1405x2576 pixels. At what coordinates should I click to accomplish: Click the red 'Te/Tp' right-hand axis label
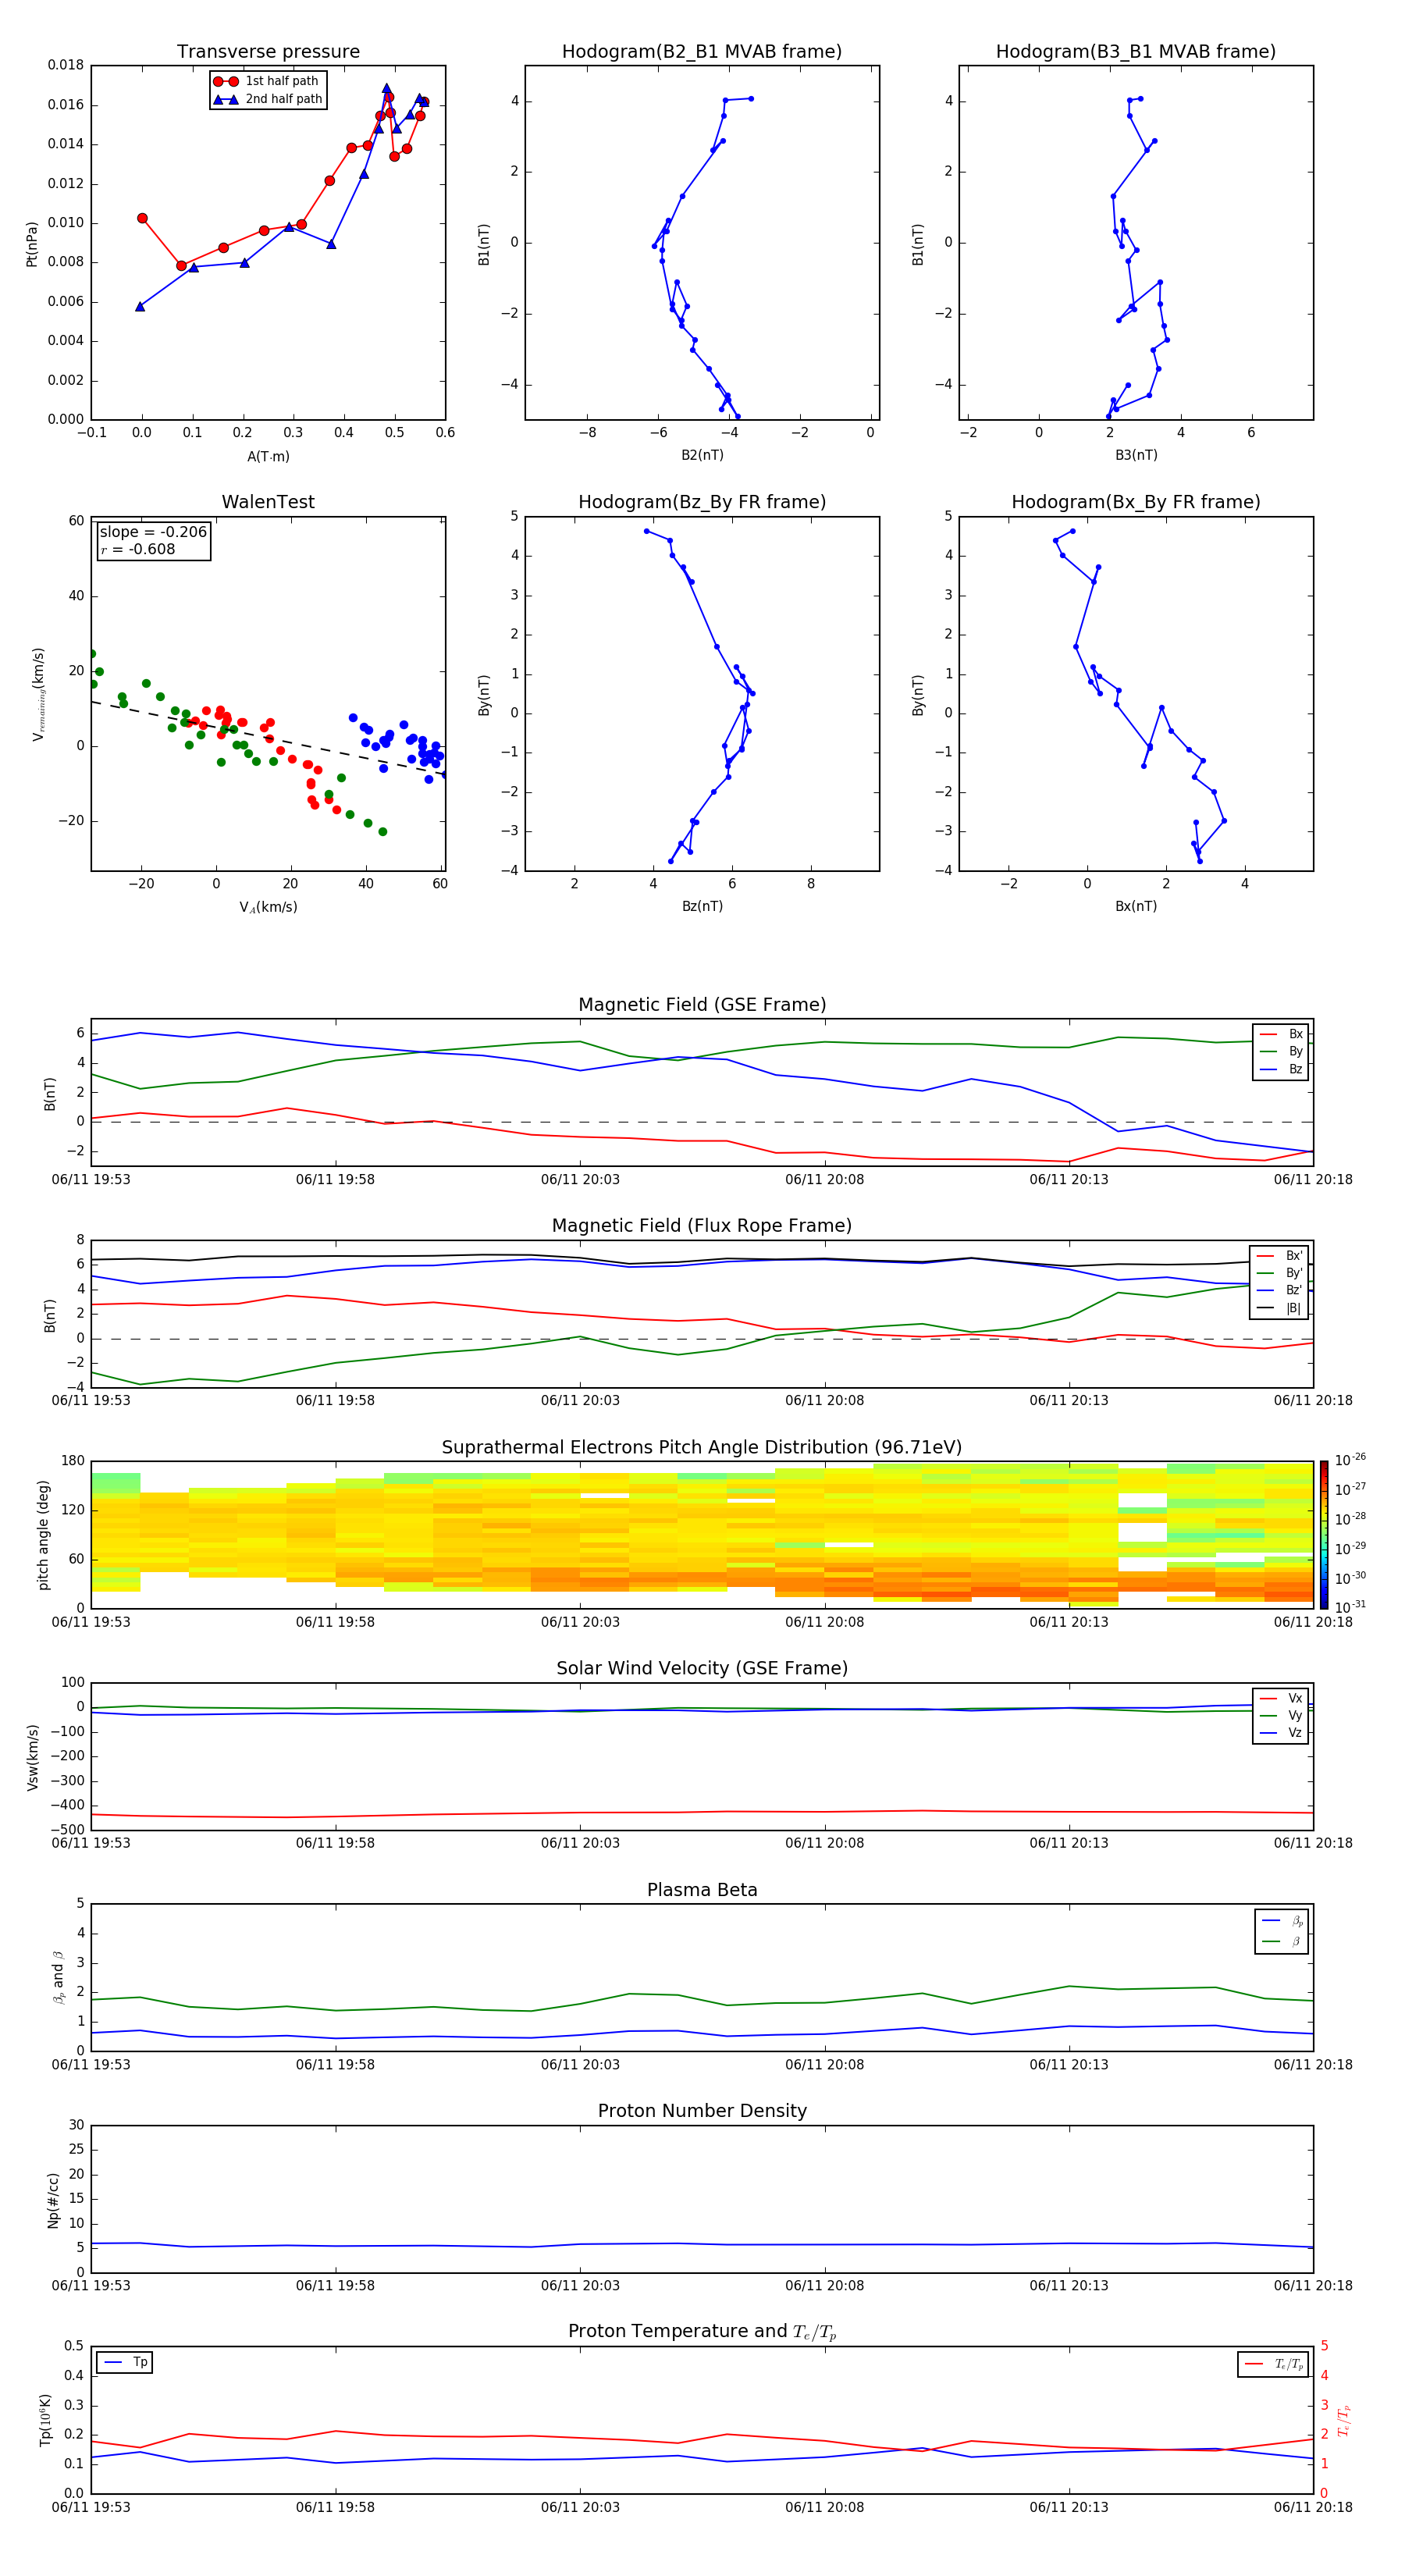coord(1344,2420)
